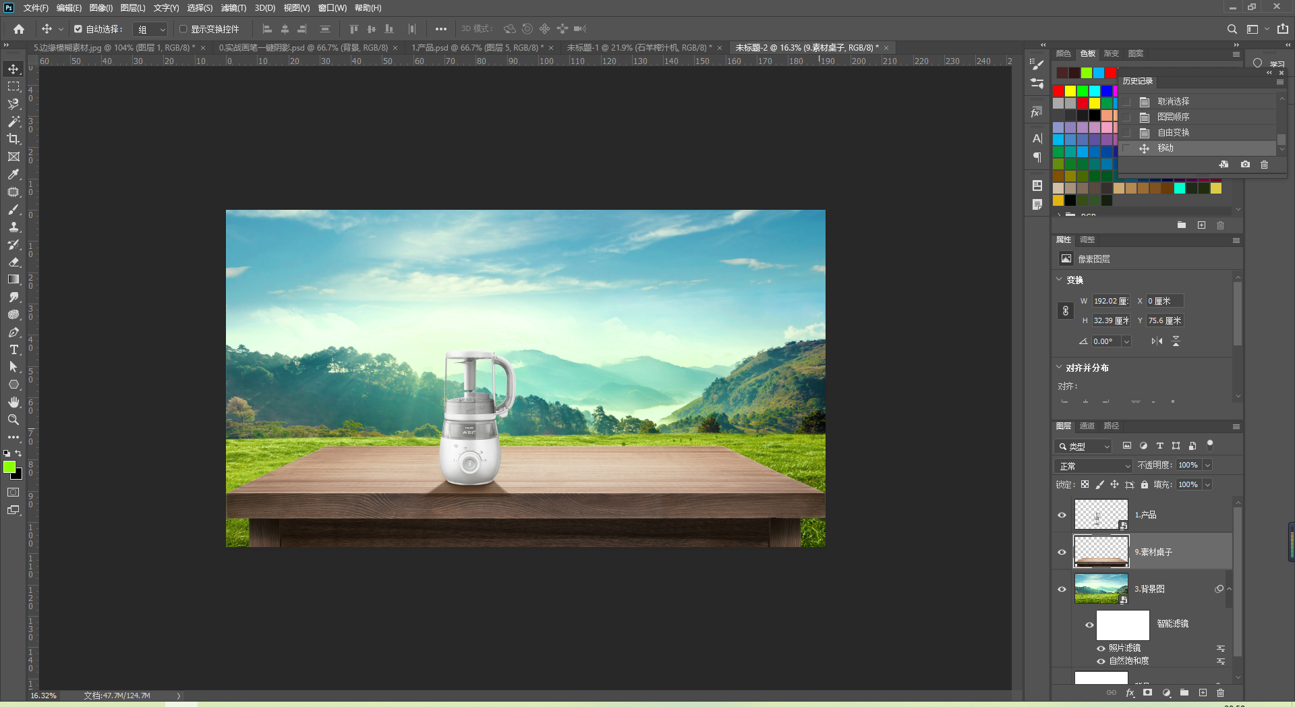Click the Home icon in options bar

tap(19, 29)
